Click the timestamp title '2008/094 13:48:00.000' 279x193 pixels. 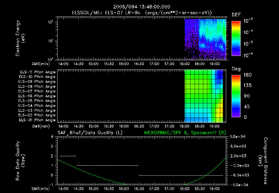(142, 7)
